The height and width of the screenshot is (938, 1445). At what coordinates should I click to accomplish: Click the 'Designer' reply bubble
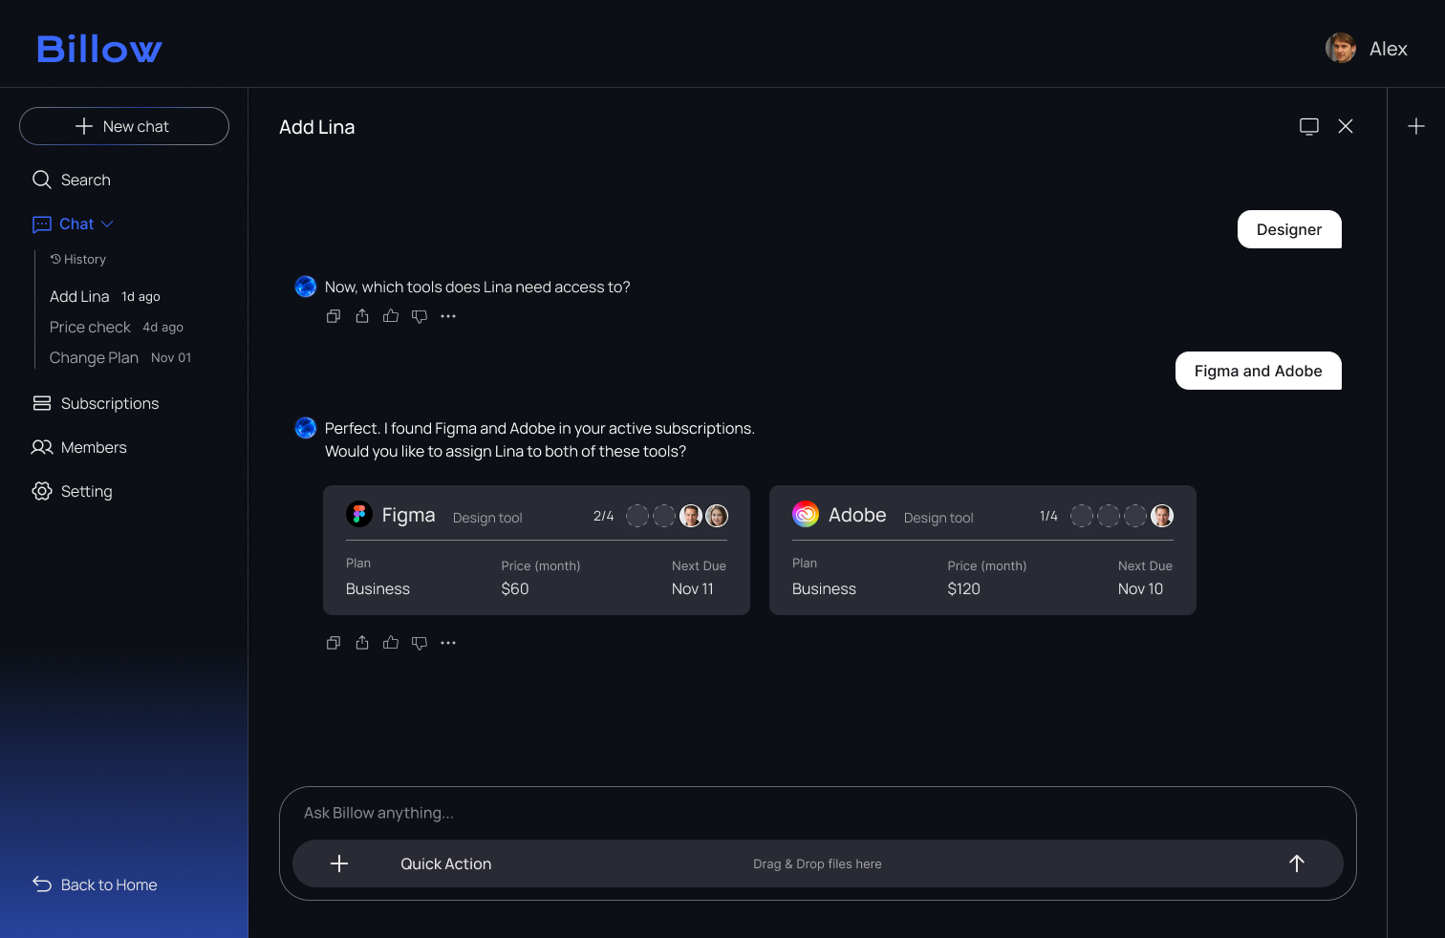(1289, 229)
